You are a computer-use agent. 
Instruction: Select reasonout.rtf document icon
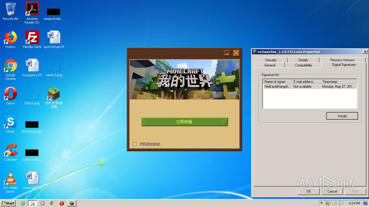(x=32, y=181)
